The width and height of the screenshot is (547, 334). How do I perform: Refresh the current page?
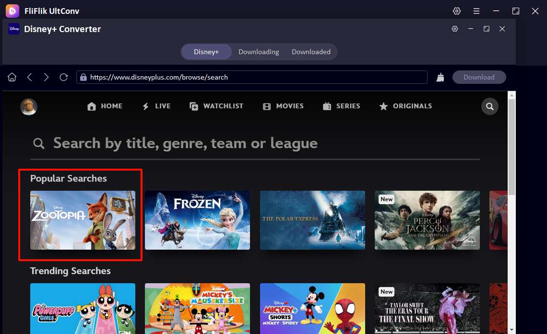[64, 77]
